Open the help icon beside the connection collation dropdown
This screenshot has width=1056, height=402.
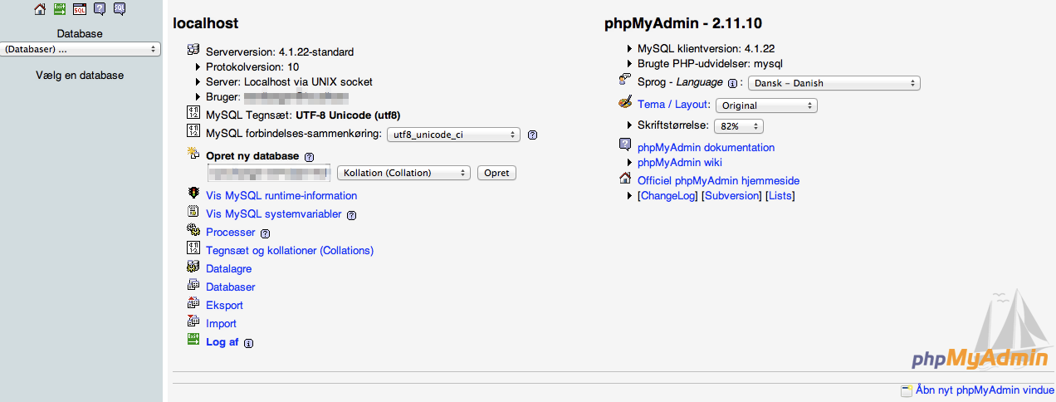[x=533, y=135]
